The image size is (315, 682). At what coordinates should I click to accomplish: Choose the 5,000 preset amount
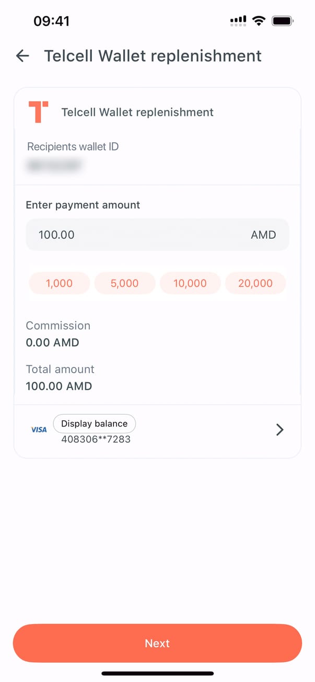(125, 283)
